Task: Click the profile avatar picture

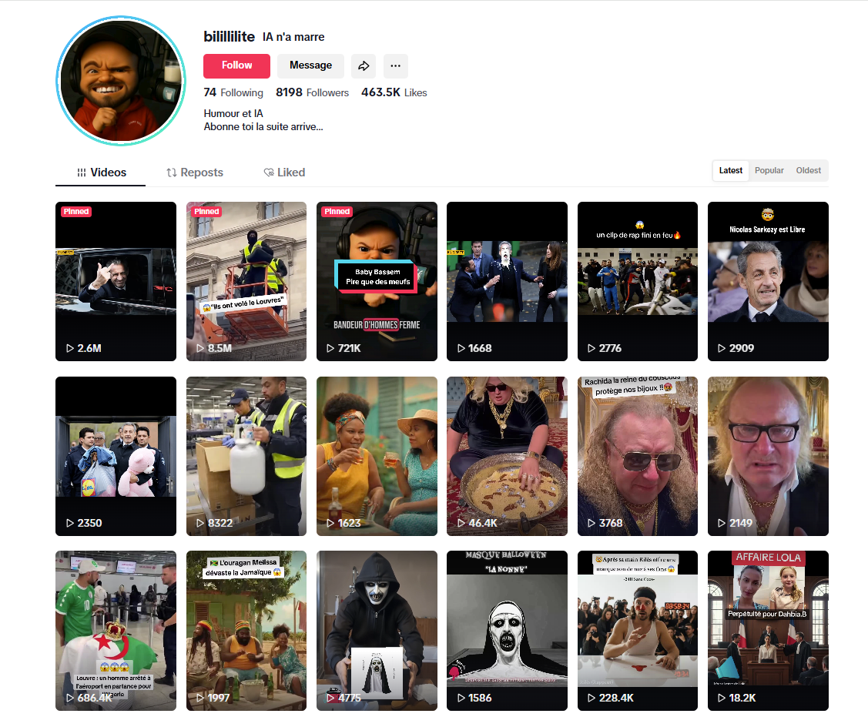Action: click(x=121, y=81)
